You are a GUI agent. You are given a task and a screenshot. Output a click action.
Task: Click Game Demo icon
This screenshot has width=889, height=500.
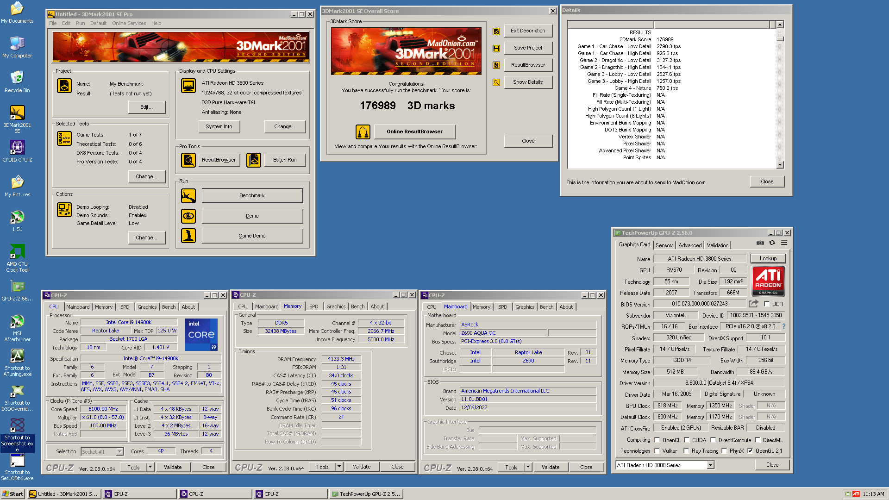click(188, 236)
